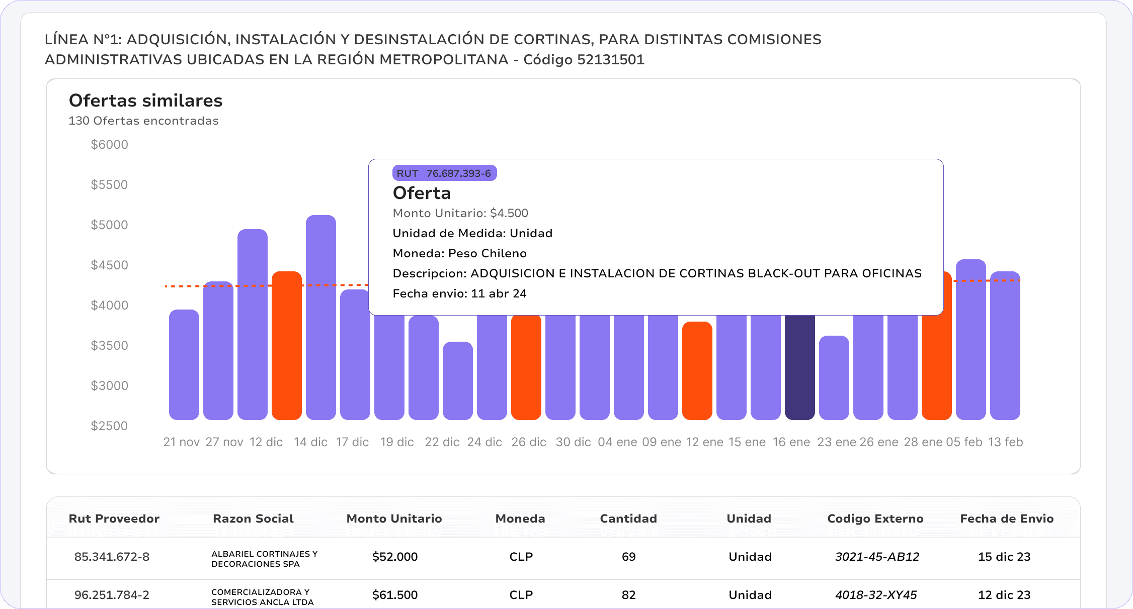Image resolution: width=1133 pixels, height=609 pixels.
Task: Click quantity 69 cell
Action: pyautogui.click(x=628, y=557)
